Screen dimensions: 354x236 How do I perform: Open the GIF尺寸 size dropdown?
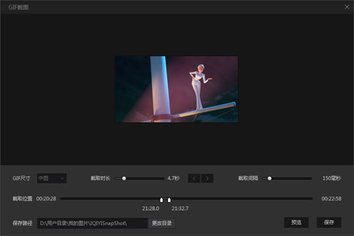click(x=52, y=178)
